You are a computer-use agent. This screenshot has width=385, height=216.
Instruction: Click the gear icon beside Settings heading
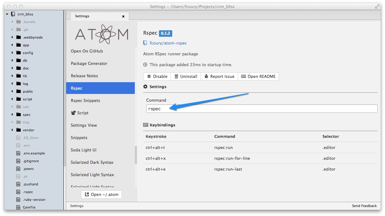click(145, 87)
